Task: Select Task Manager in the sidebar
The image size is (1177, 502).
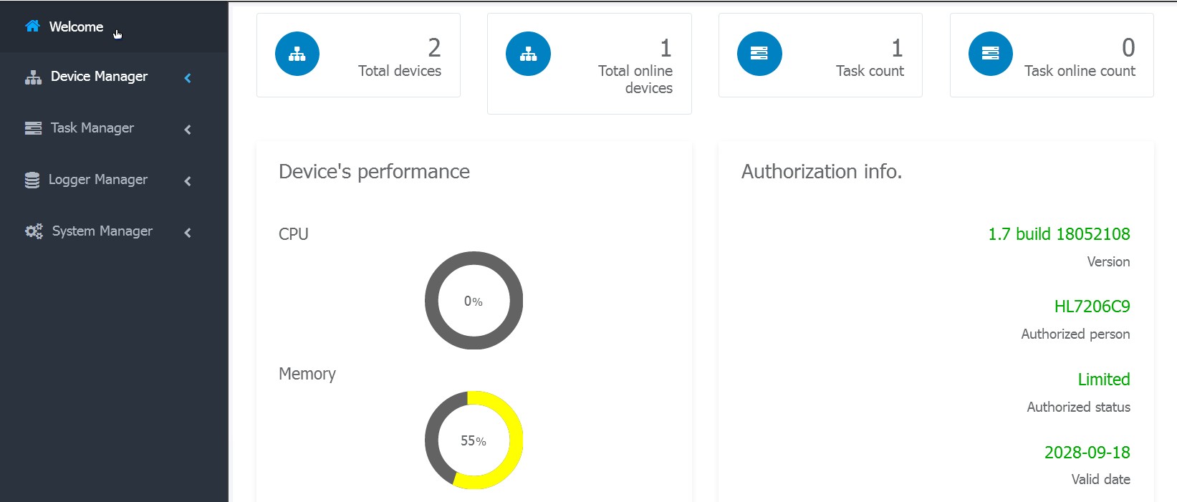Action: click(92, 128)
